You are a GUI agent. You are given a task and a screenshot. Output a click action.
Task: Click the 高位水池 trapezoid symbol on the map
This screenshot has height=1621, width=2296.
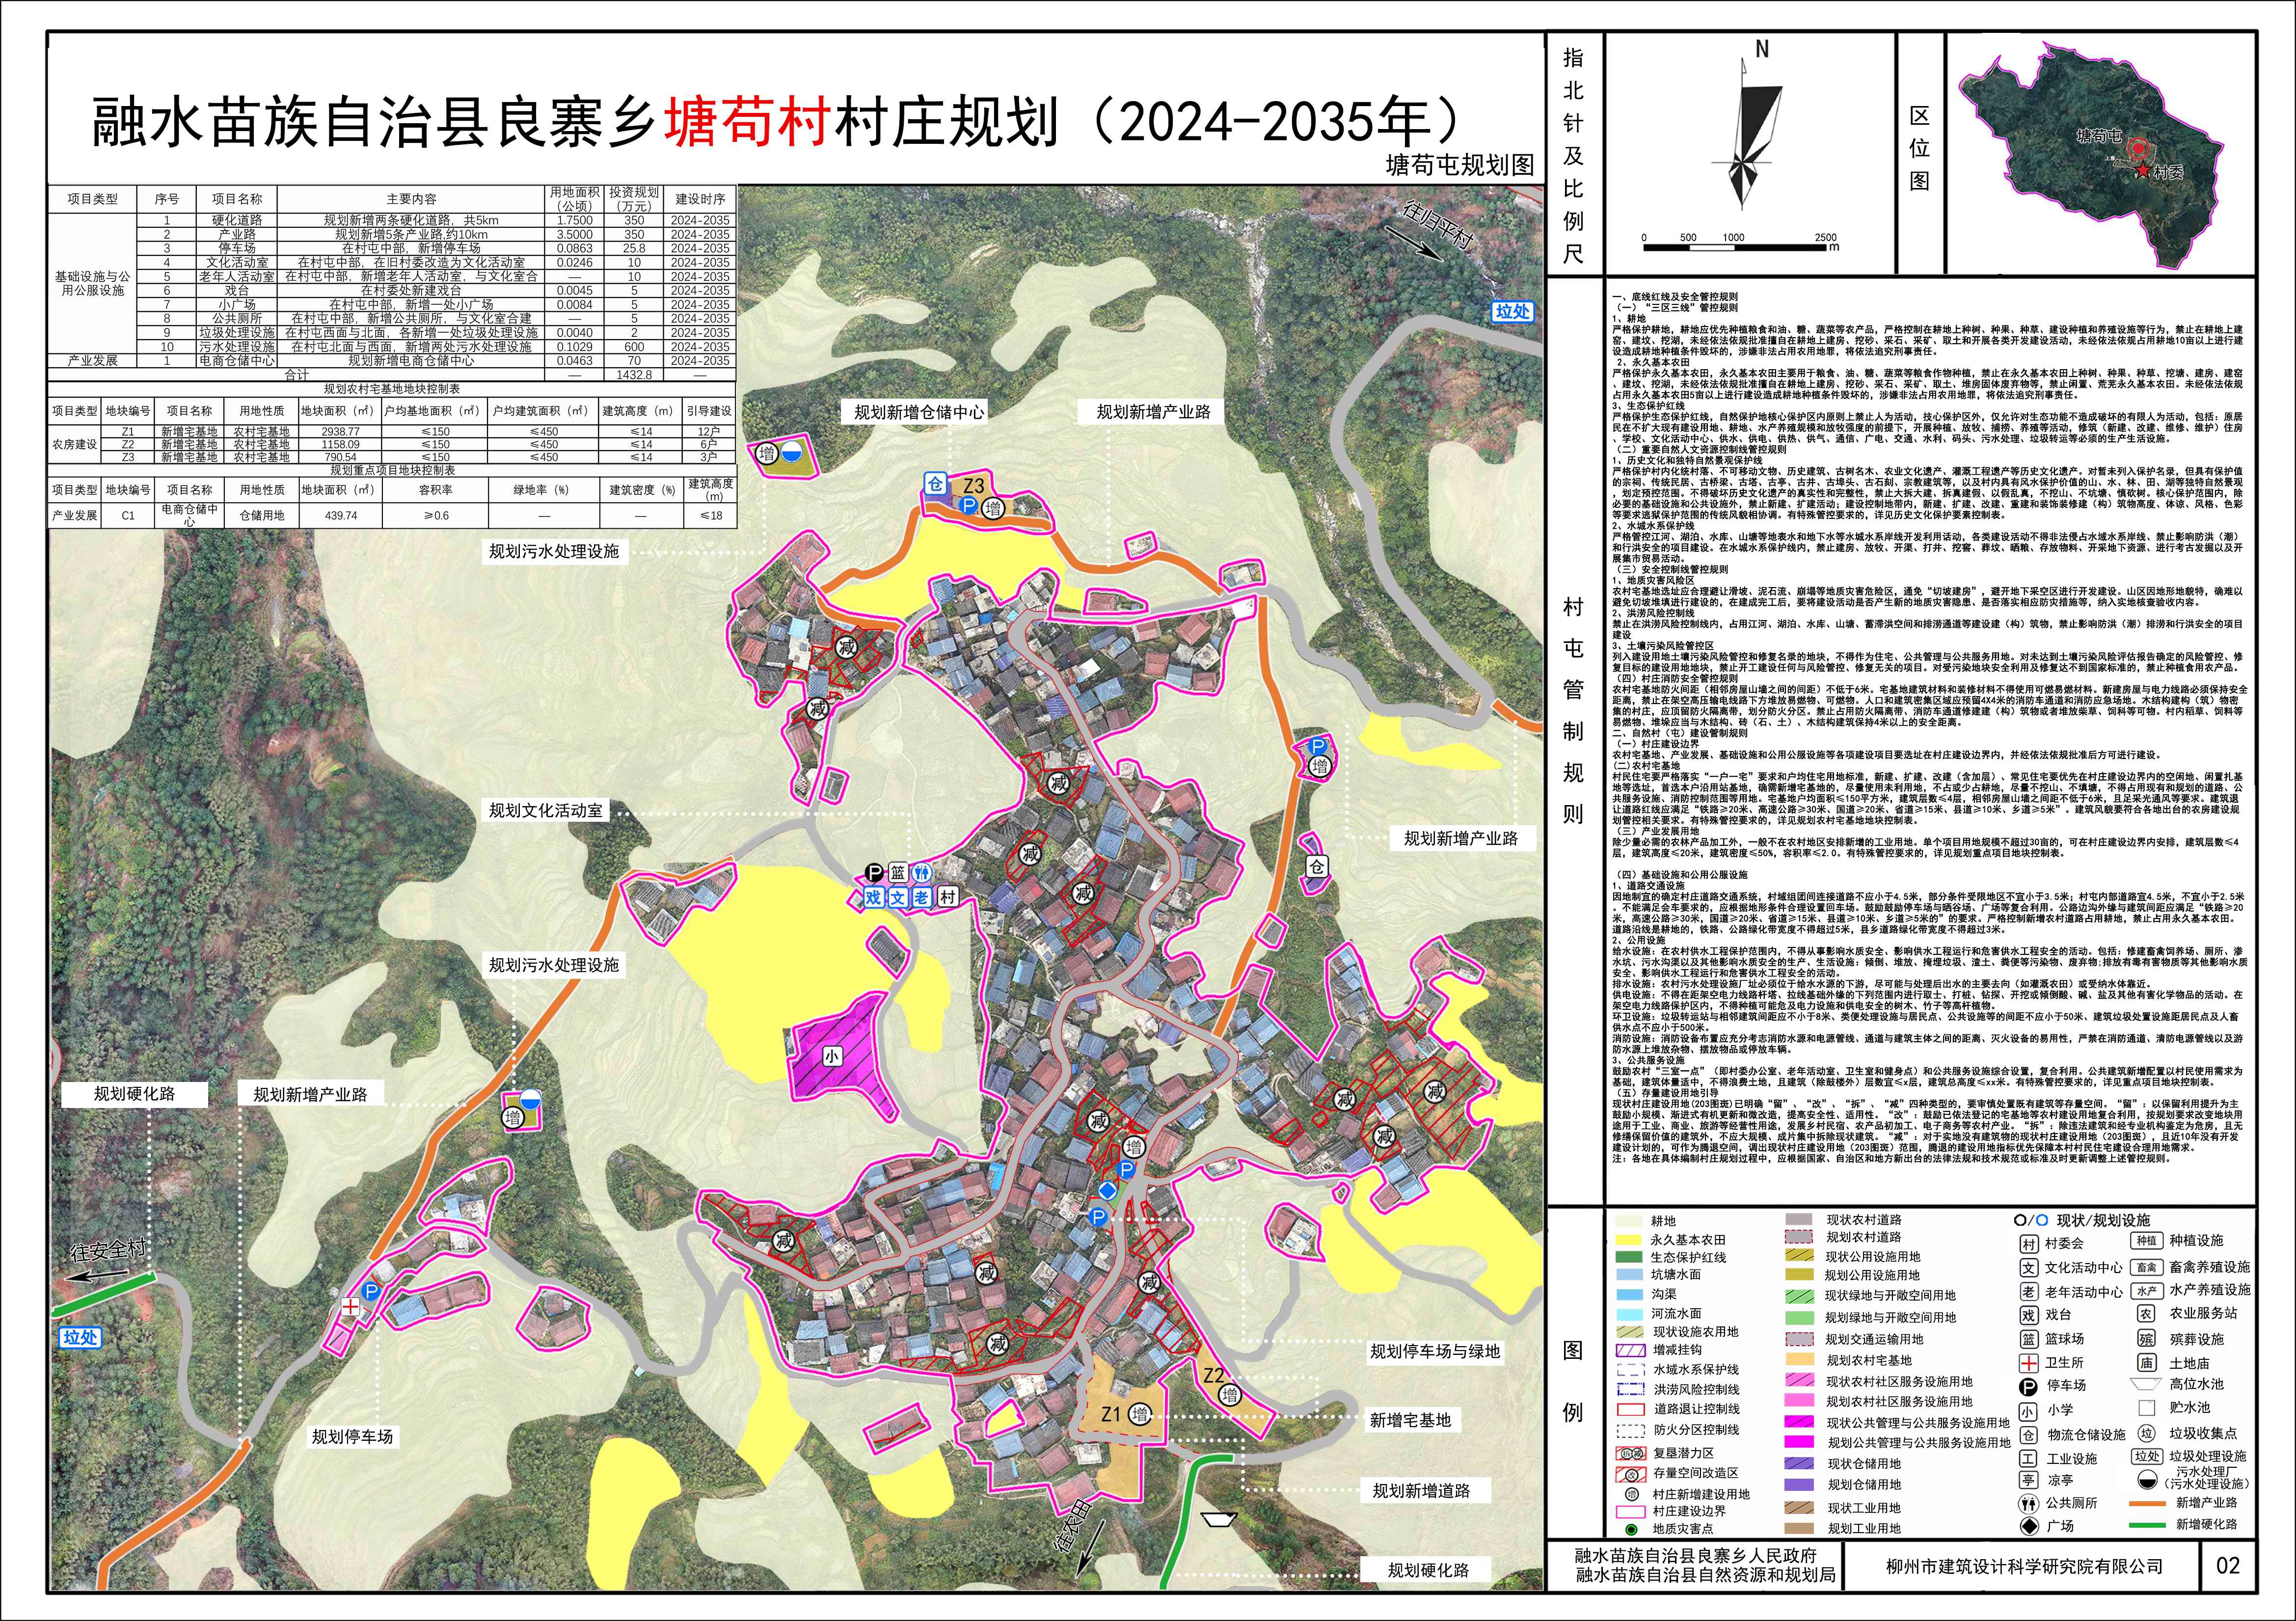point(1219,1520)
